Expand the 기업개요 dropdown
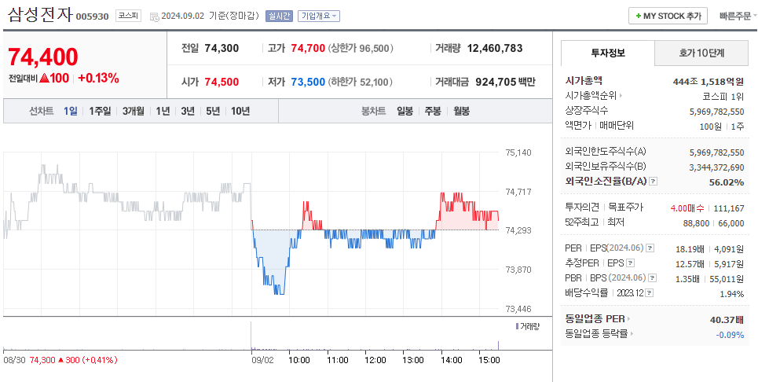This screenshot has height=382, width=758. click(x=319, y=16)
